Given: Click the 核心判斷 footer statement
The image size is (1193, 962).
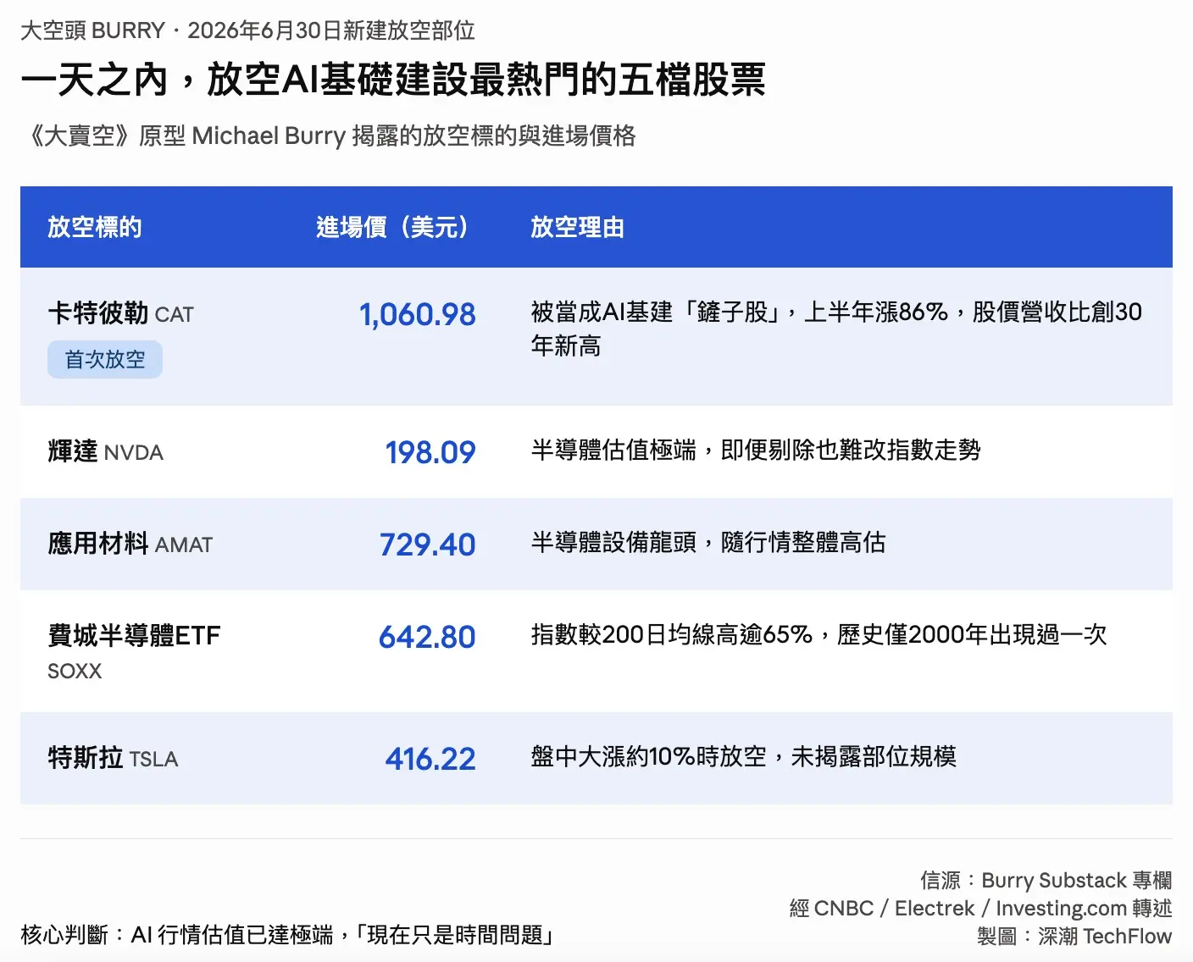Looking at the screenshot, I should point(288,935).
